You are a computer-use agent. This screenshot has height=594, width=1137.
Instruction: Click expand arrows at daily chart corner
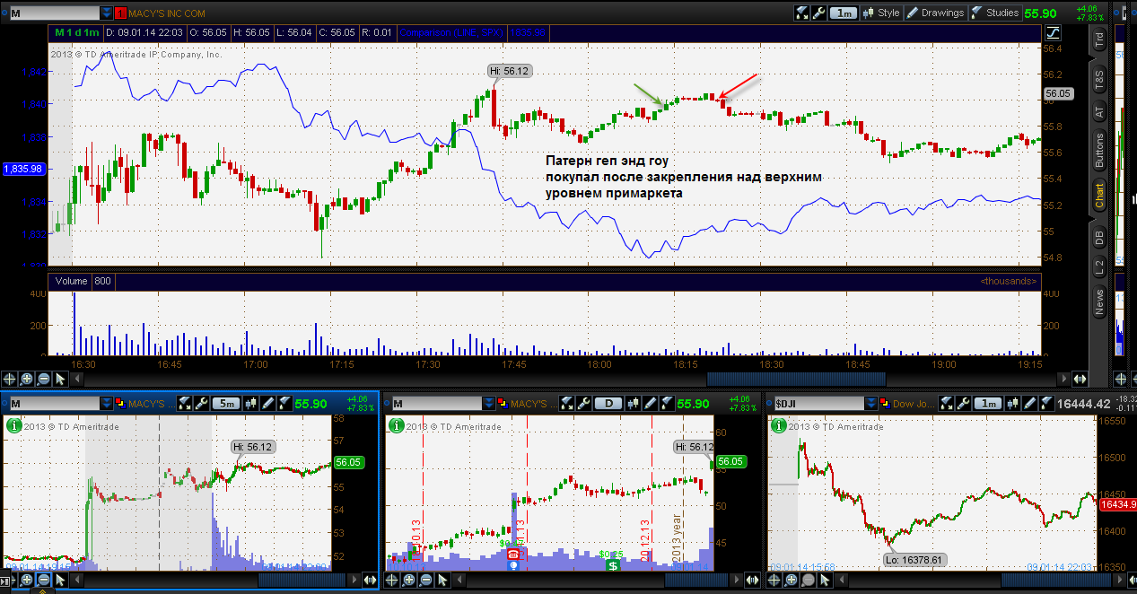tap(753, 580)
